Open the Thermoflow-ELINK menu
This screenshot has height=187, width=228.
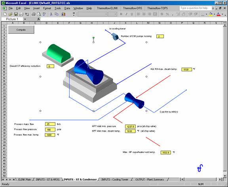tap(107, 8)
